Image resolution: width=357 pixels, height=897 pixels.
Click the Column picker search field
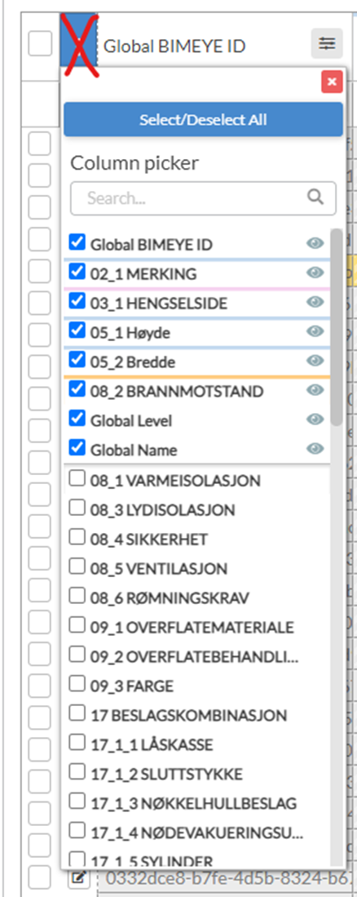[x=203, y=198]
